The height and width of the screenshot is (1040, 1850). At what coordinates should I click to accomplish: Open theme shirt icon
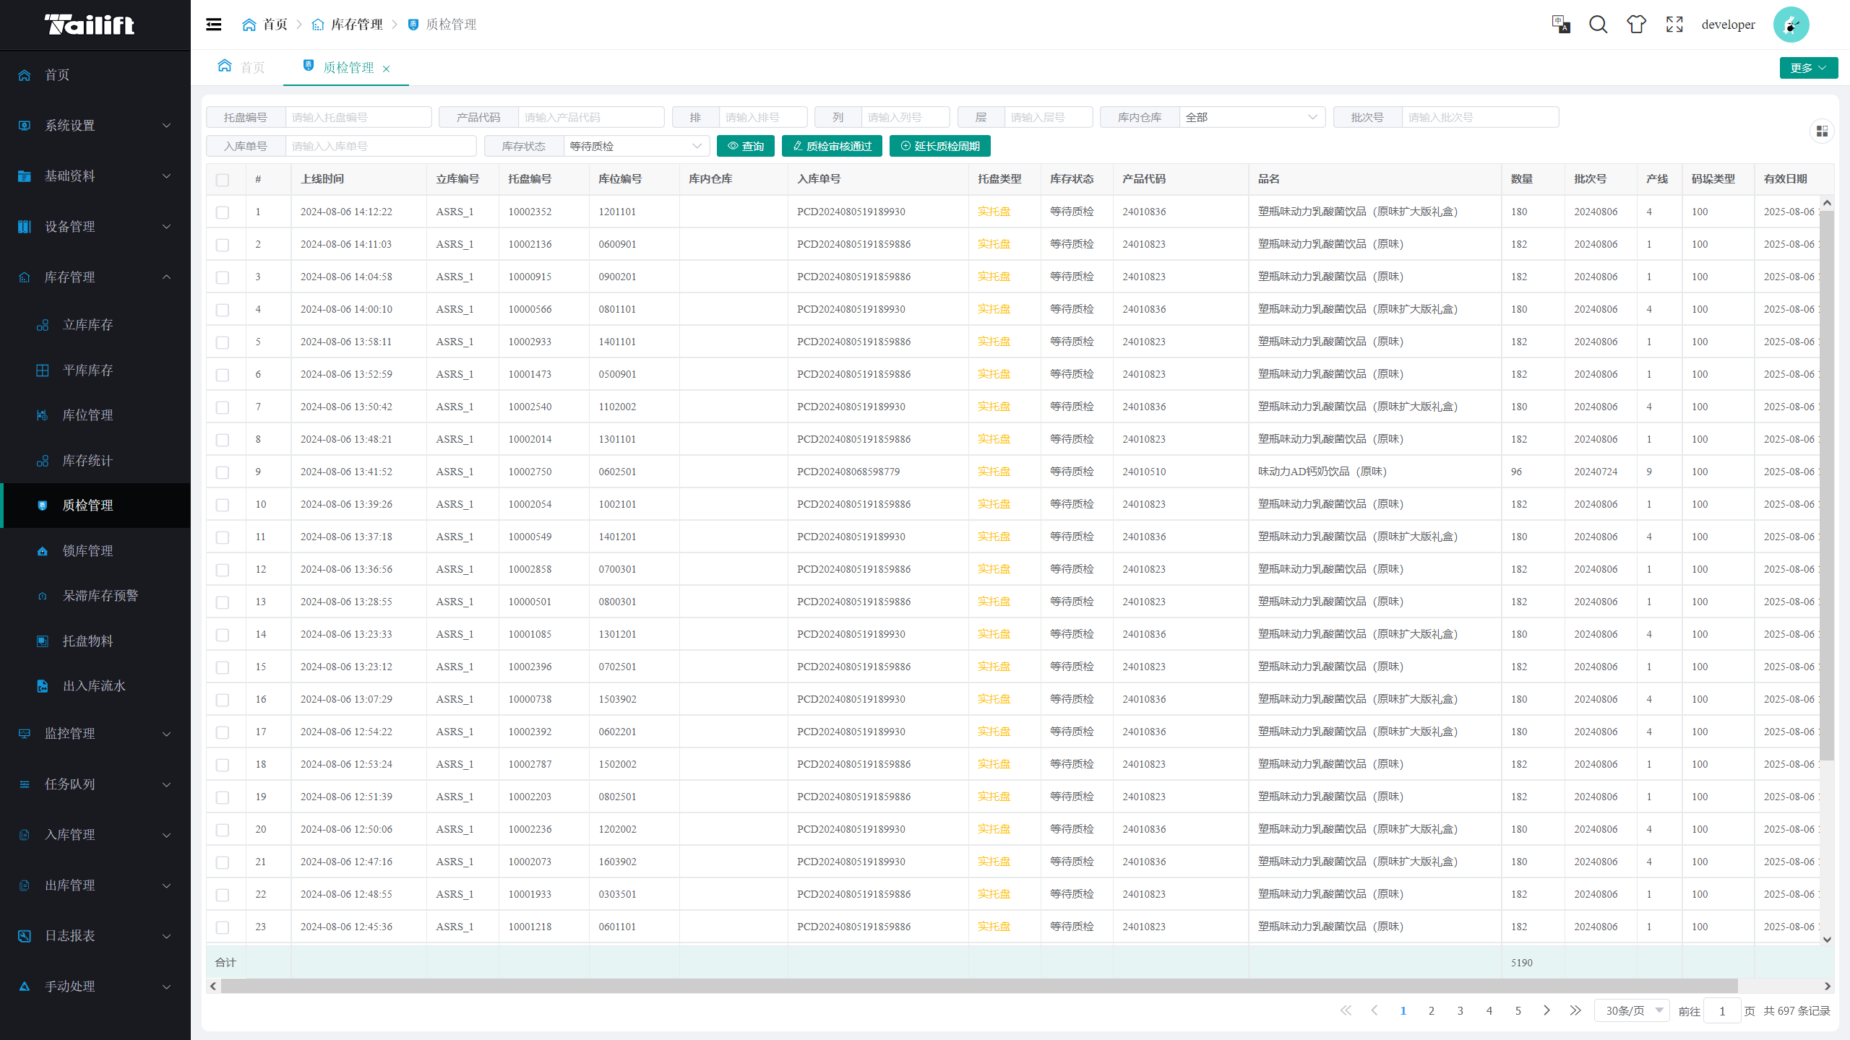coord(1636,25)
